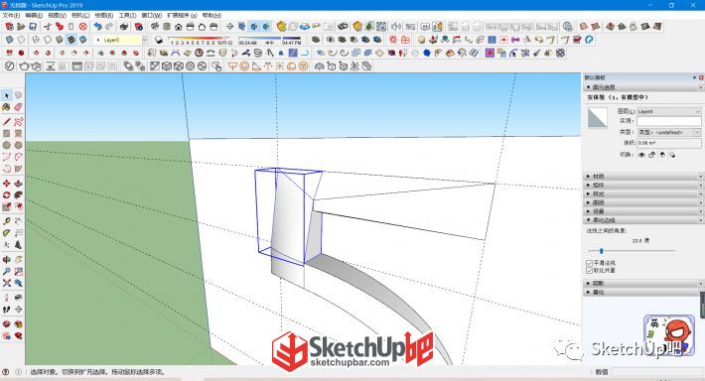
Task: Open the Camera (C) menu
Action: pos(80,15)
